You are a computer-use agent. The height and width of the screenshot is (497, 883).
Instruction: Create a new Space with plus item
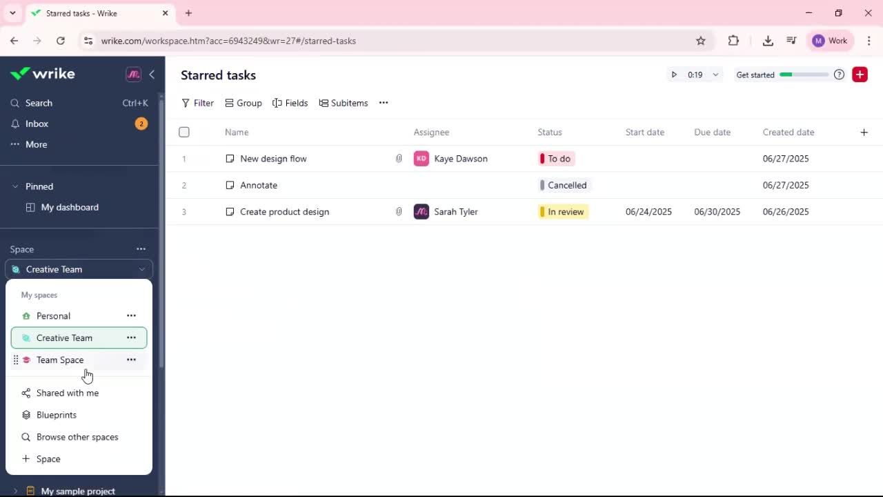48,460
